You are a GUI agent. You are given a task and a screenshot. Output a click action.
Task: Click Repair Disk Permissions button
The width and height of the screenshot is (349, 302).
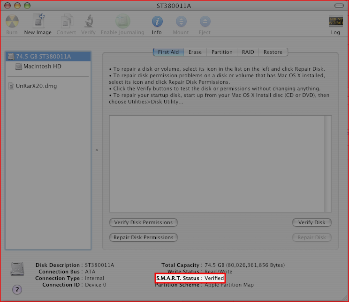point(144,237)
